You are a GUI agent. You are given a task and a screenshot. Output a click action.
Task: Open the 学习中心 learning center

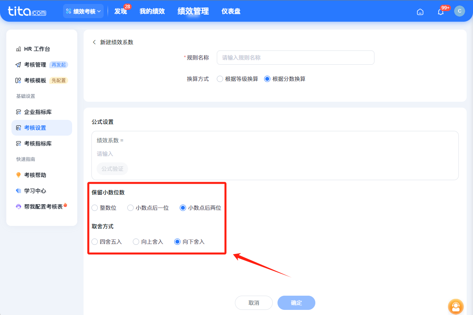pos(34,190)
